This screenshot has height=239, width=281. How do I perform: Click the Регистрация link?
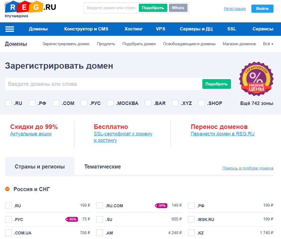pos(235,9)
